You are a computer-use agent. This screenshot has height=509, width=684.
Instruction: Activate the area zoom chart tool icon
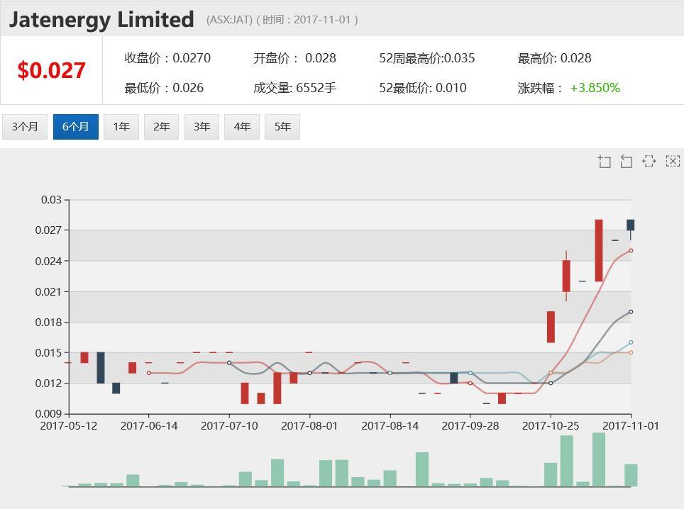click(x=604, y=161)
